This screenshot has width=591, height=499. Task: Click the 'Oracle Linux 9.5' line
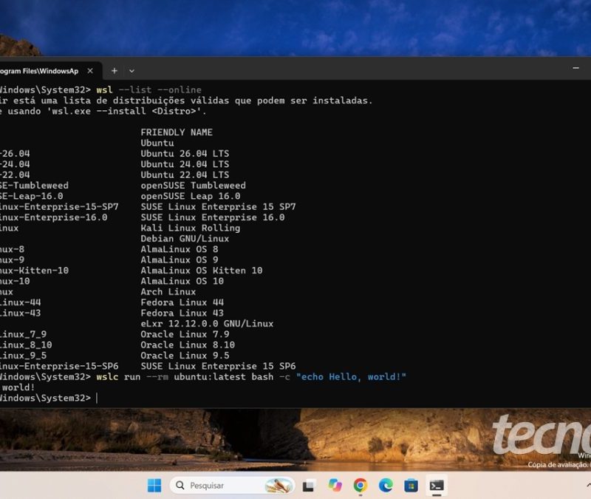tap(185, 356)
